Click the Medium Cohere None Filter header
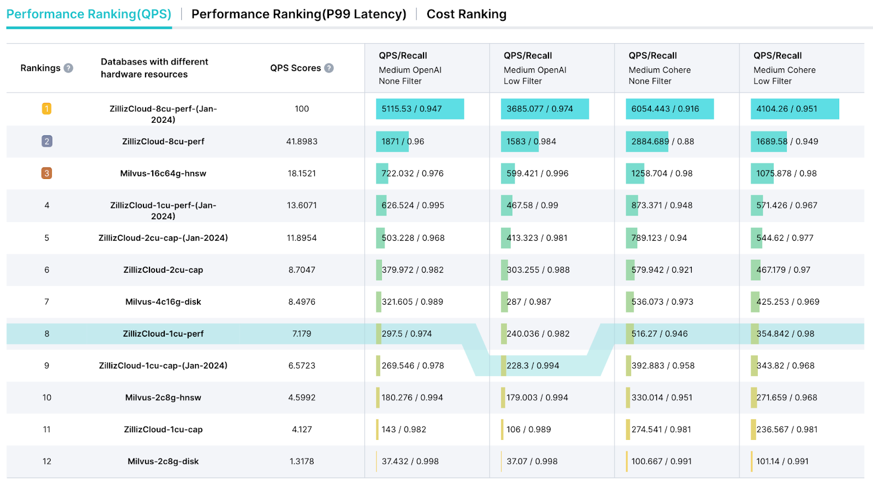 click(x=660, y=75)
